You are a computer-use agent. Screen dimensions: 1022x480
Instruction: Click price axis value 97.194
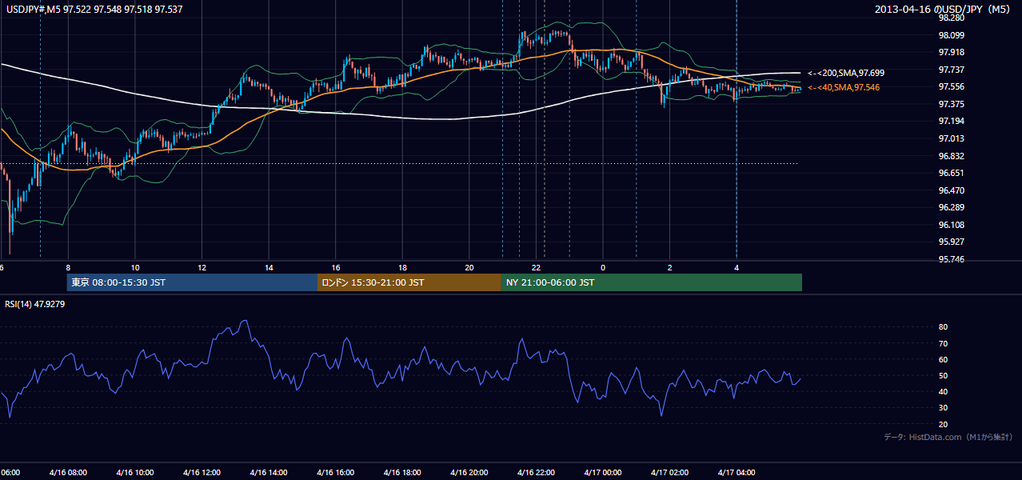pos(951,121)
